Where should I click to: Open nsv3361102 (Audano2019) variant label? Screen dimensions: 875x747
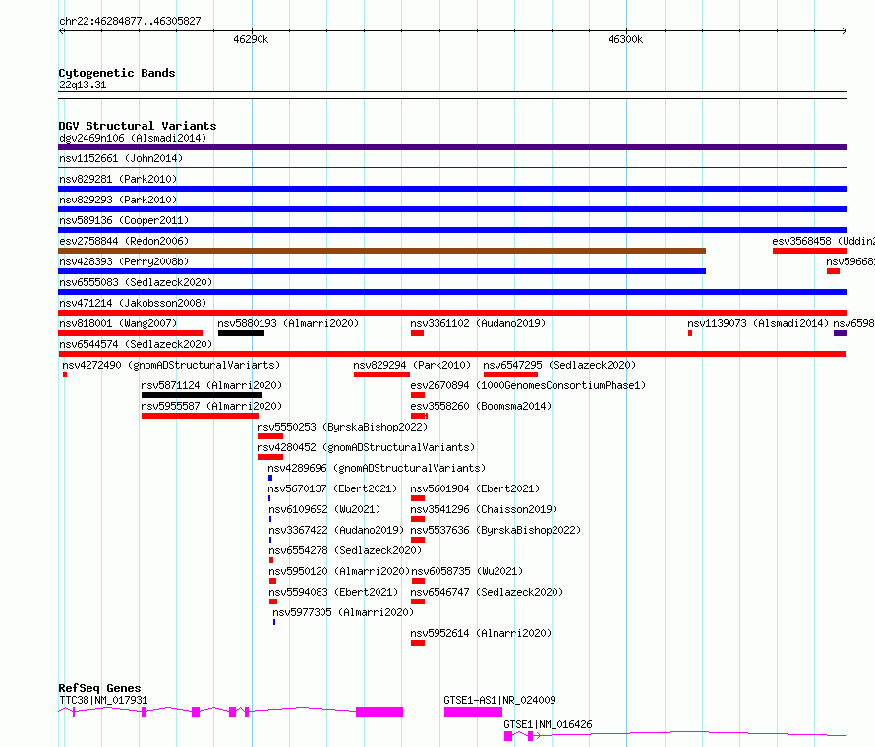click(x=478, y=323)
